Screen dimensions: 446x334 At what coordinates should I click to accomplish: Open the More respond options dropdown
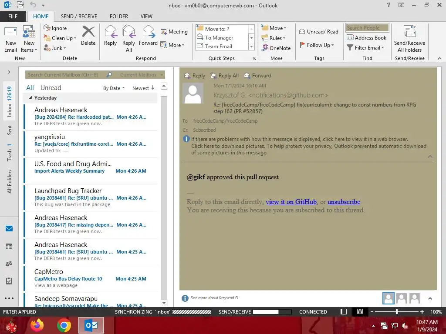click(x=172, y=45)
